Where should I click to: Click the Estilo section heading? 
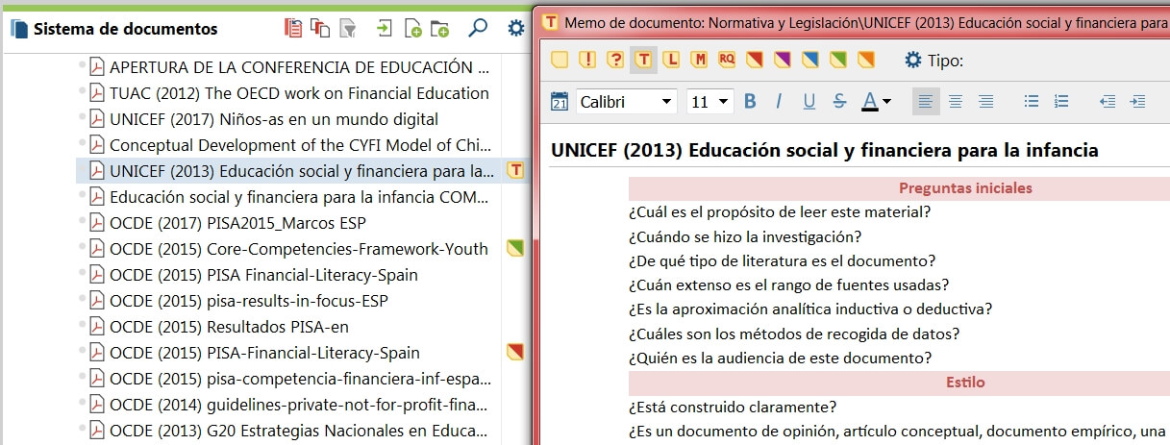point(965,383)
